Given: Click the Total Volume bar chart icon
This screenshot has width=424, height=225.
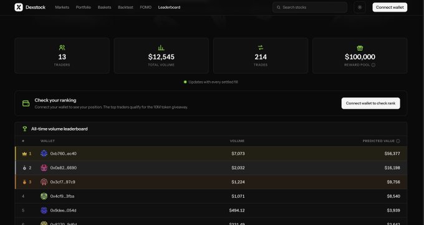Looking at the screenshot, I should coord(161,48).
